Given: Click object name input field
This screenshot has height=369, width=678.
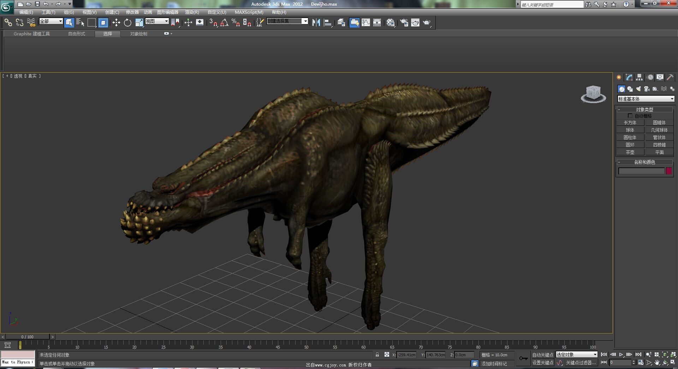Looking at the screenshot, I should [x=641, y=171].
